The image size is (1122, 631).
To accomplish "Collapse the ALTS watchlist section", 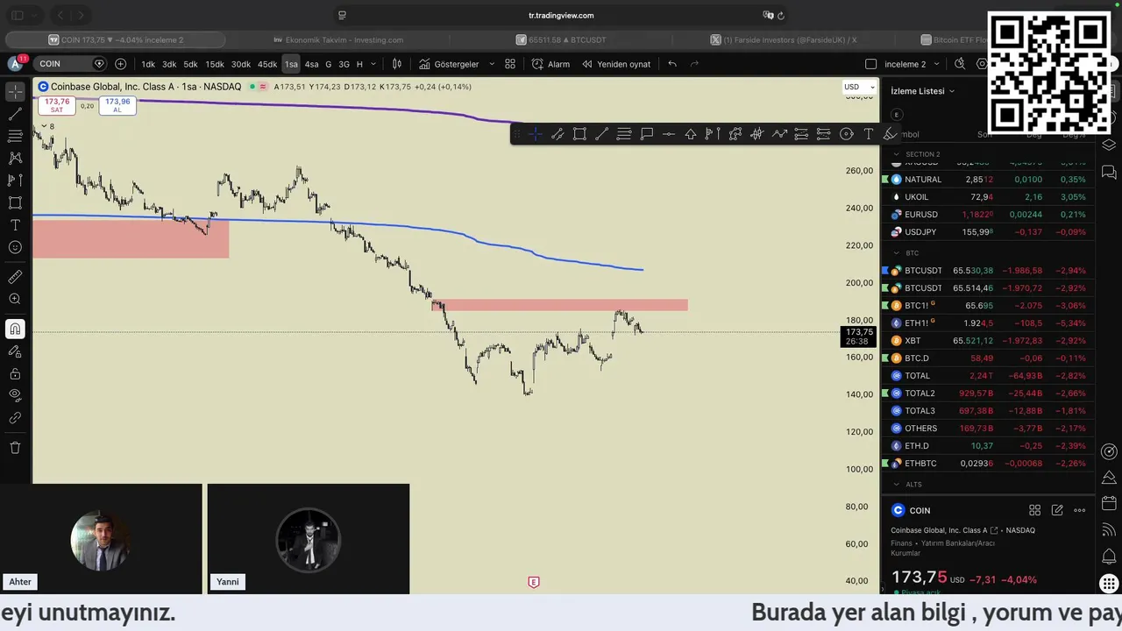I will 896,485.
